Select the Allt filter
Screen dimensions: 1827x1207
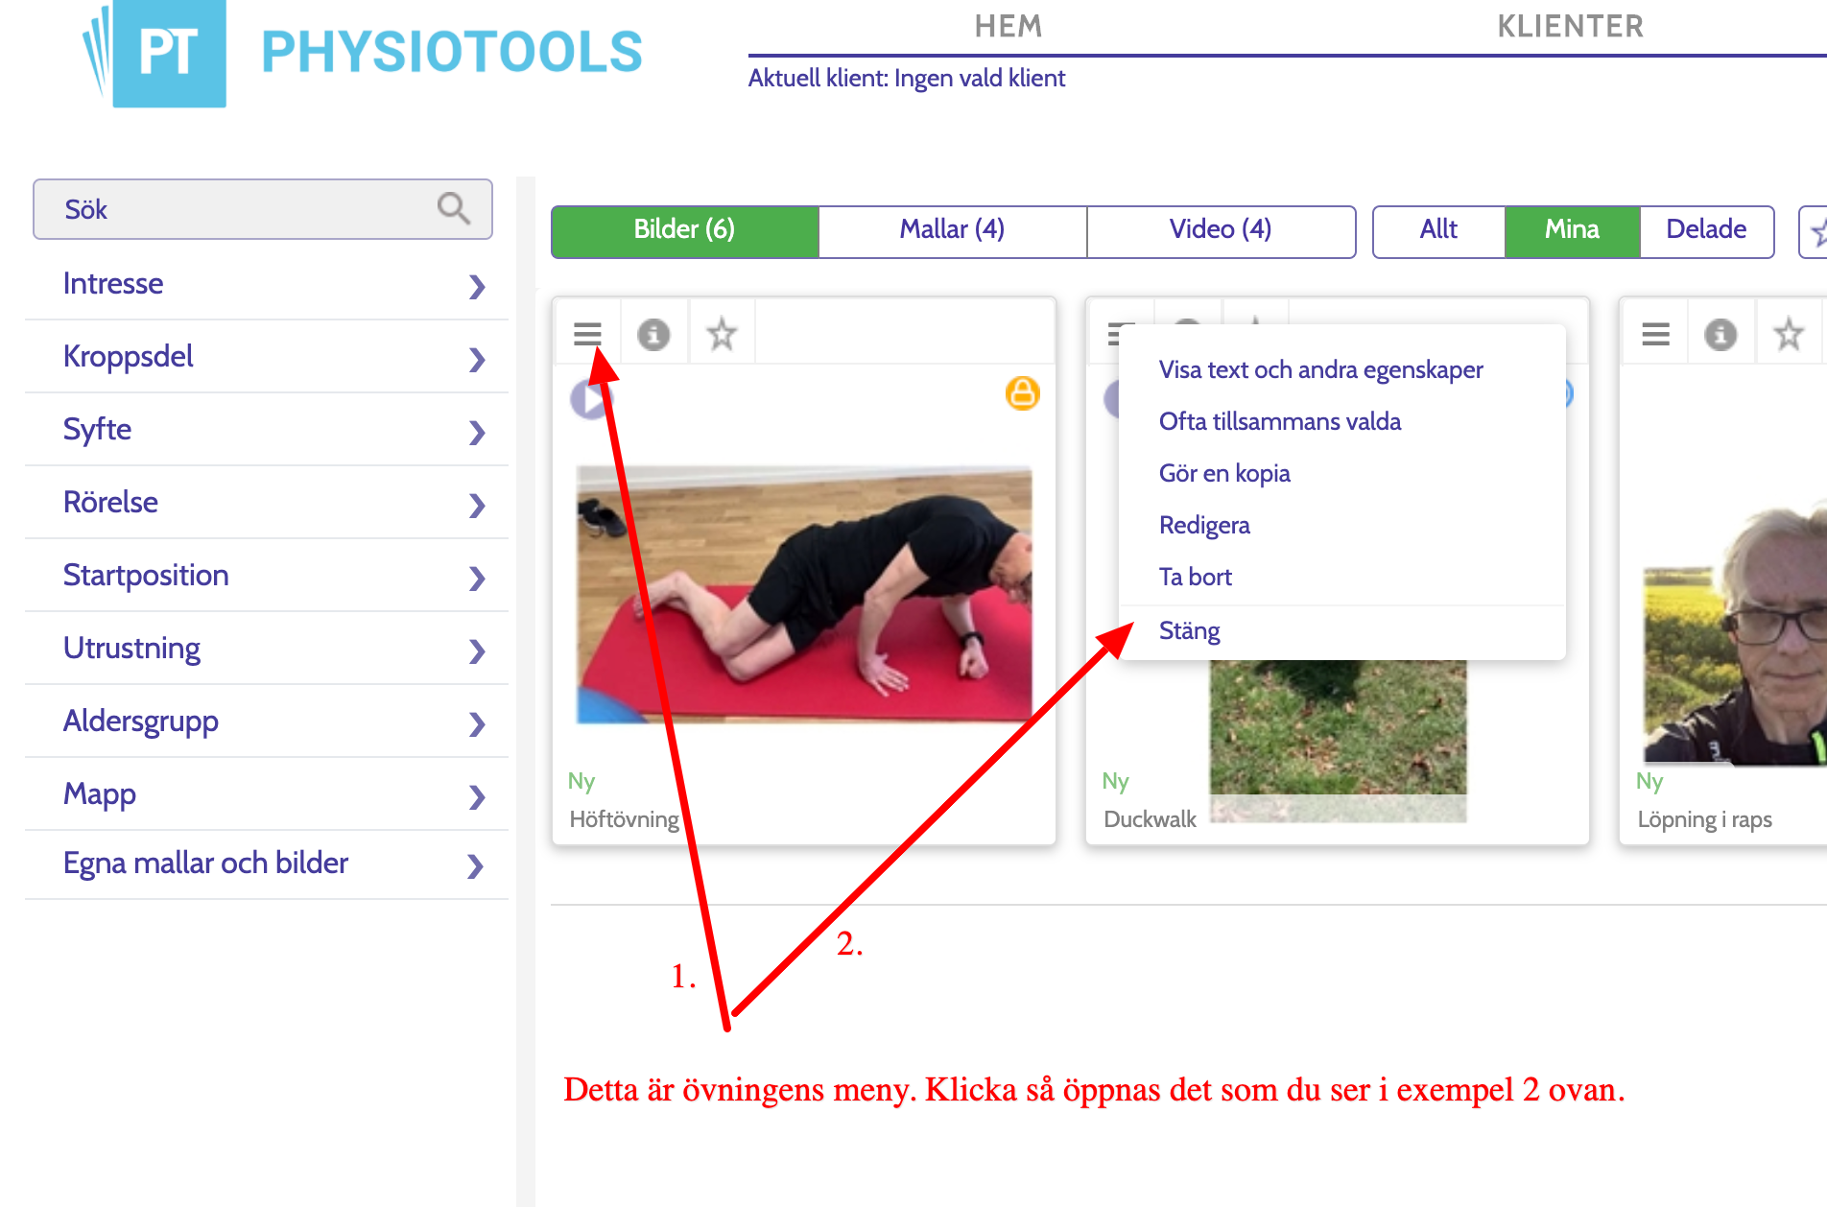point(1439,231)
